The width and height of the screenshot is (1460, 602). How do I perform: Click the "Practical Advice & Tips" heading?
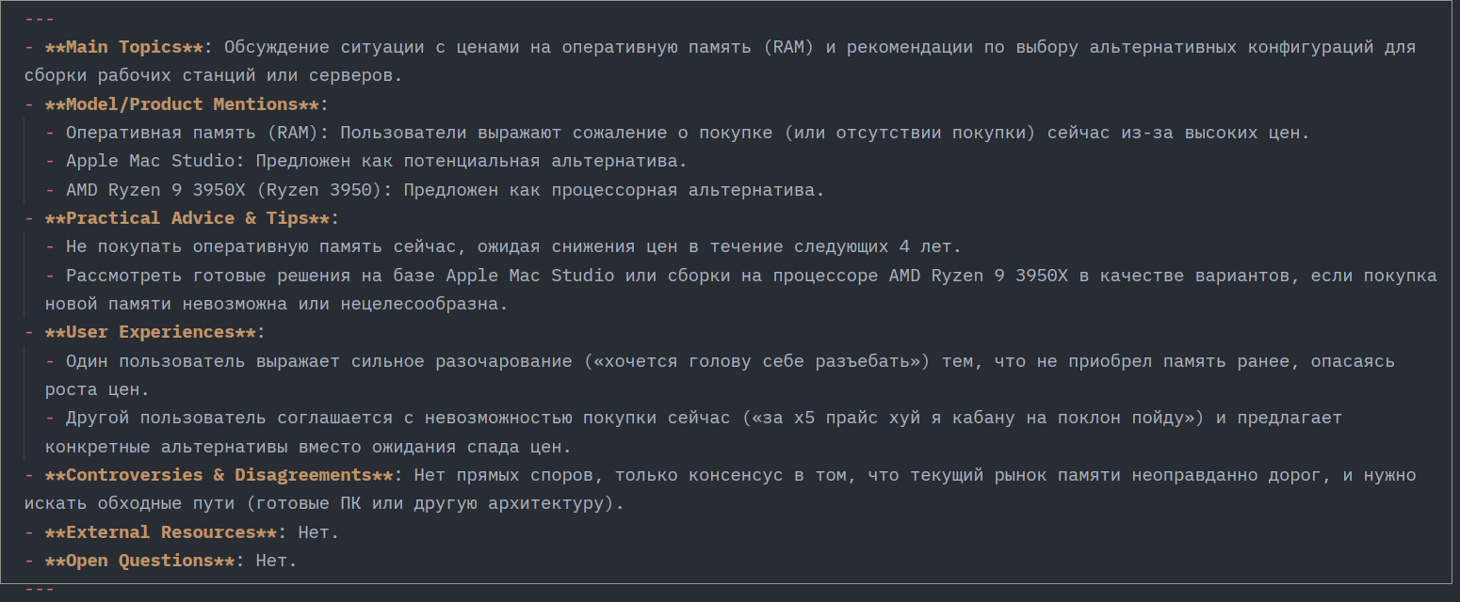tap(187, 218)
